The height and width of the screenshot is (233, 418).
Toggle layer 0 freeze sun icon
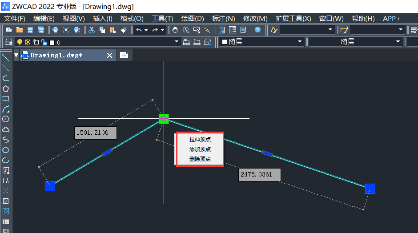(28, 42)
